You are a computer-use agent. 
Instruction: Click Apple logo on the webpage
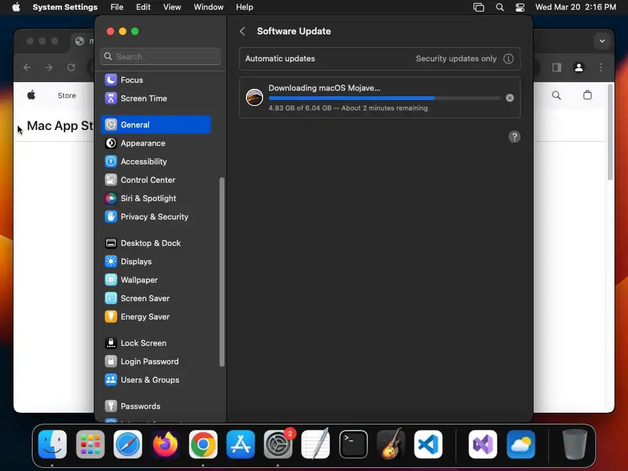tap(31, 95)
